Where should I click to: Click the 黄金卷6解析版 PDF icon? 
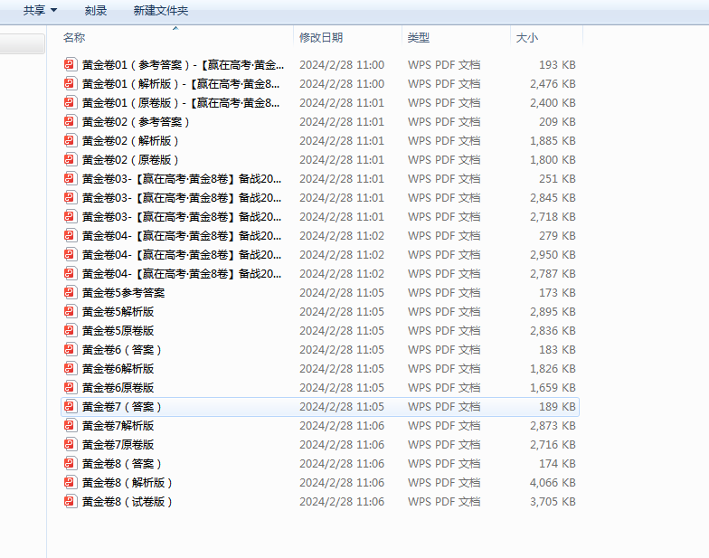(x=71, y=369)
